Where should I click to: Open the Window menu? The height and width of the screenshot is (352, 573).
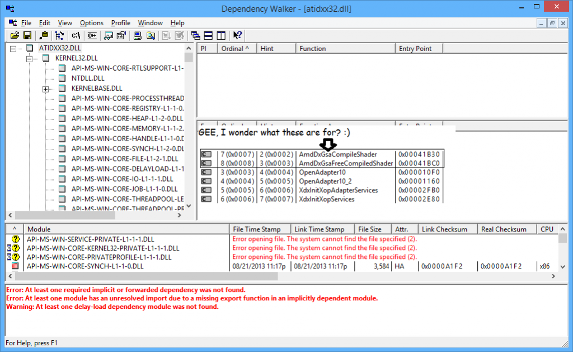pyautogui.click(x=150, y=22)
